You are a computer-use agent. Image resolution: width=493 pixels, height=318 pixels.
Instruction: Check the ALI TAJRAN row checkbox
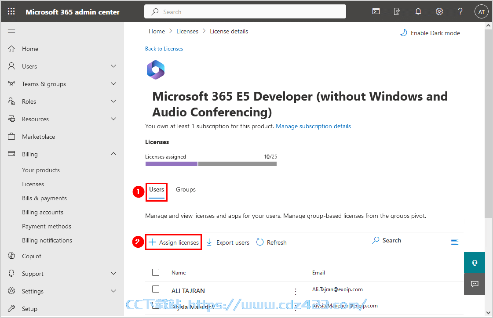pos(156,289)
